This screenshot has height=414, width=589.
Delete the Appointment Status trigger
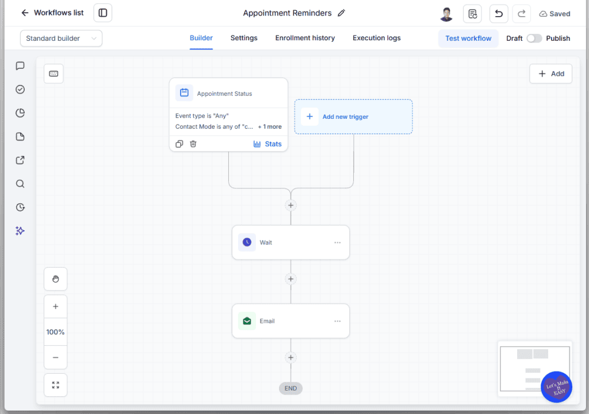click(193, 144)
